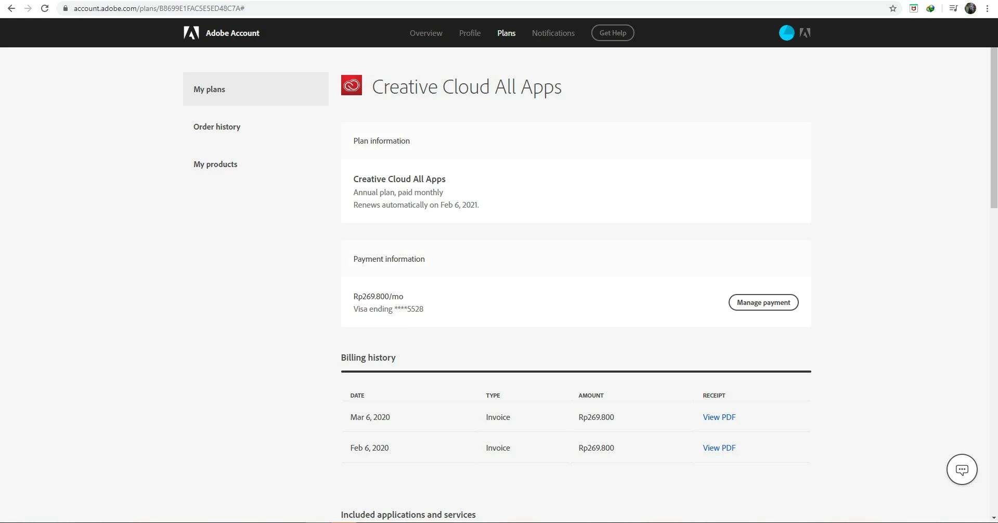The width and height of the screenshot is (998, 523).
Task: Click the green and blue extension icon
Action: 930,8
